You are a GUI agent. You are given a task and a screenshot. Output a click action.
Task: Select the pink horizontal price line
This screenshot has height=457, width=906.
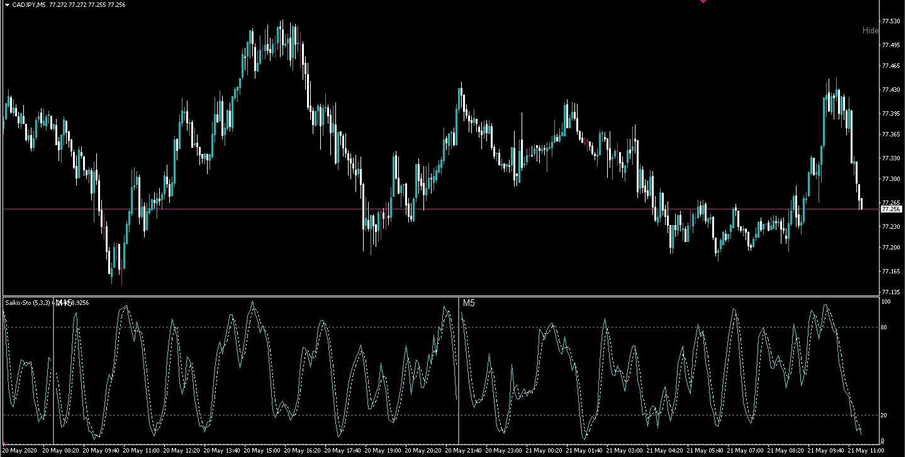click(440, 209)
